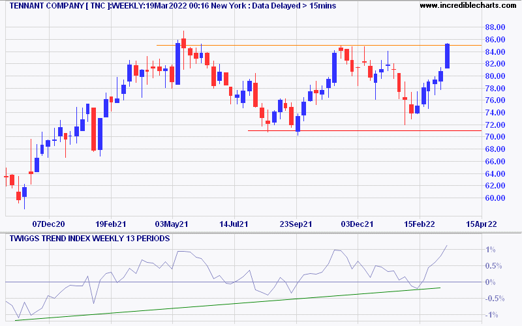The width and height of the screenshot is (522, 326).
Task: Click the 70.00 price axis label
Action: pyautogui.click(x=495, y=137)
